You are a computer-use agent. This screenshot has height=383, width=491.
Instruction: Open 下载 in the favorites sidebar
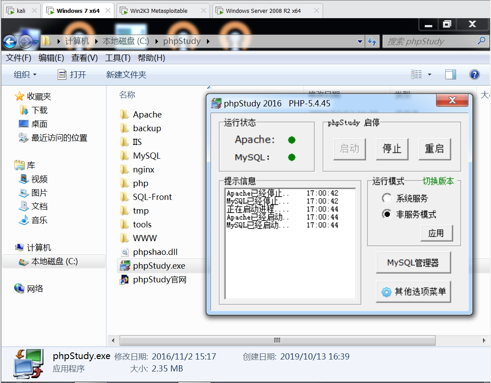point(34,110)
